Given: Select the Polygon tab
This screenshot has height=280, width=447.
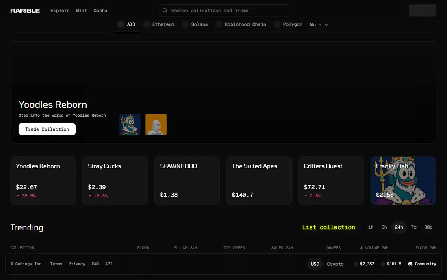Looking at the screenshot, I should tap(288, 24).
